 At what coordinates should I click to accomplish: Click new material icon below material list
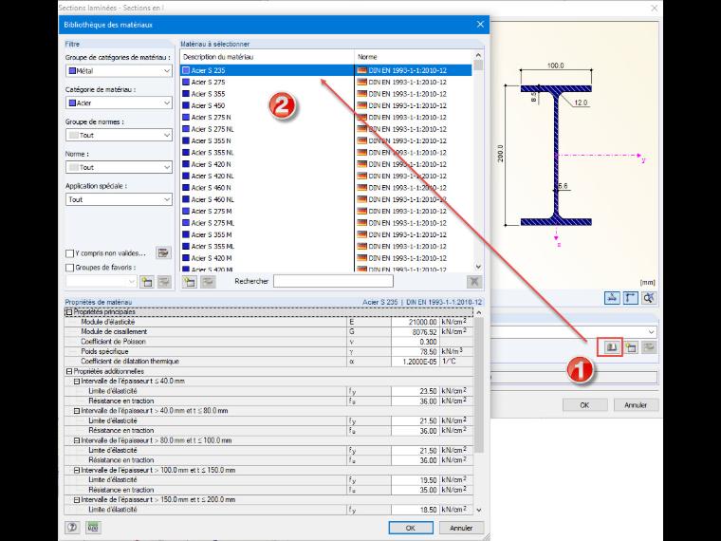(x=190, y=282)
